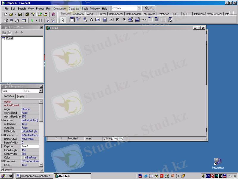Open the <None> desktop combo box

(x=139, y=8)
